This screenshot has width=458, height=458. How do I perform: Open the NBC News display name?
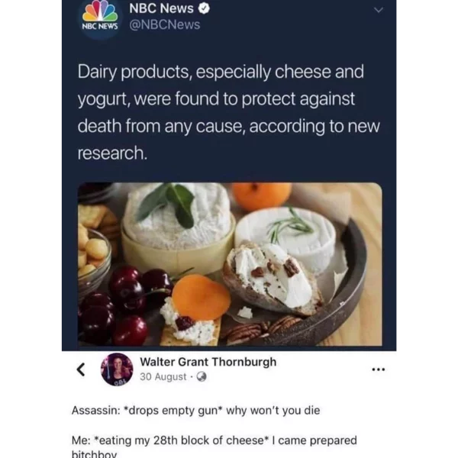click(162, 8)
